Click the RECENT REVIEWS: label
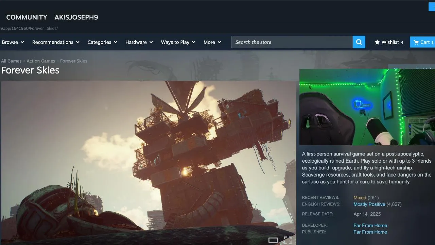Image resolution: width=435 pixels, height=245 pixels. coord(320,198)
